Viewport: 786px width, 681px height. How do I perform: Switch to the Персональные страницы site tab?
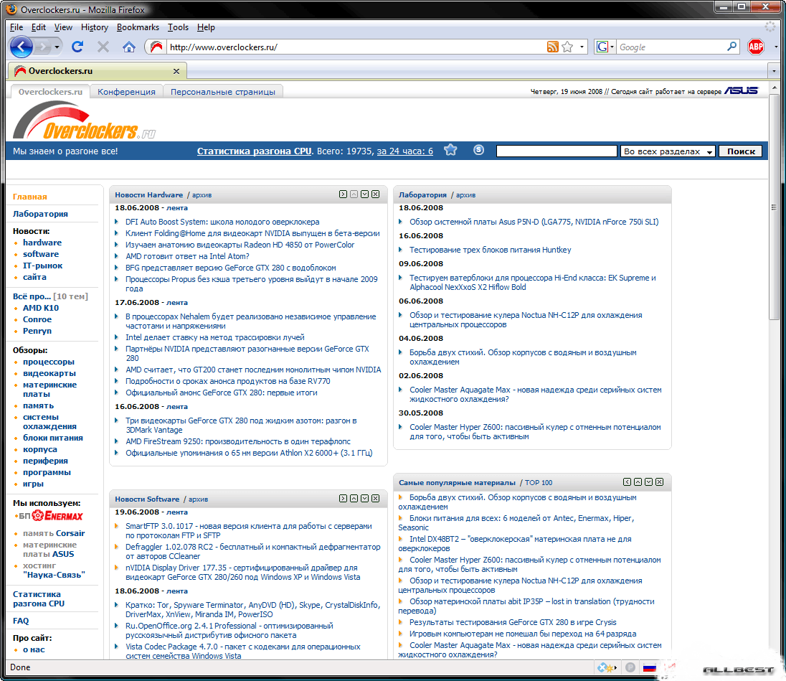tap(223, 92)
